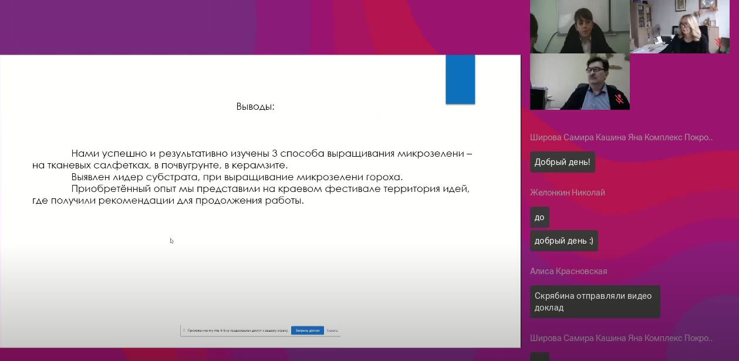Click the 'Скрыть' link in sharing bar
Screen dimensions: 739x361
[332, 330]
